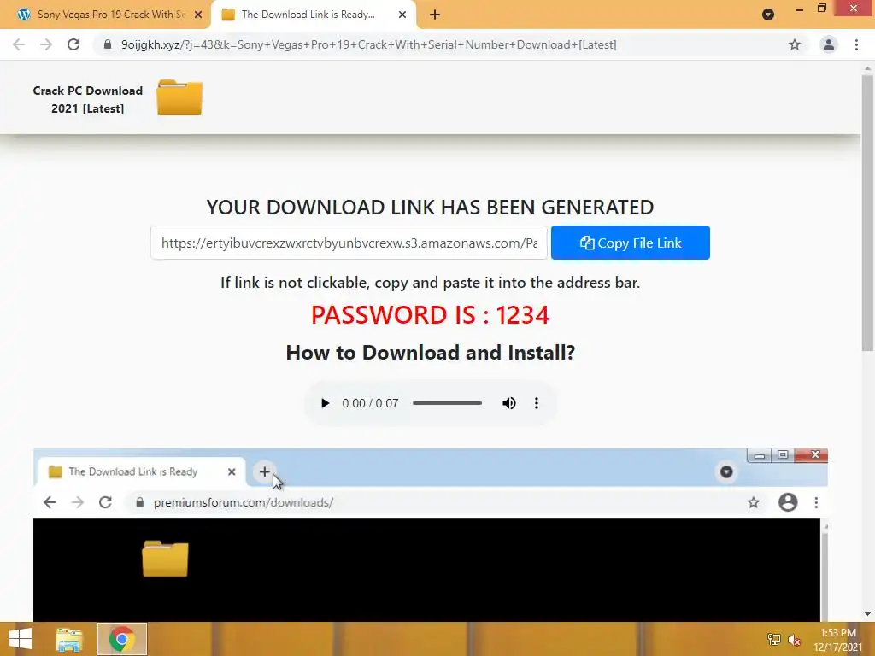The height and width of the screenshot is (656, 875).
Task: Minimize the Chrome window
Action: (x=800, y=9)
